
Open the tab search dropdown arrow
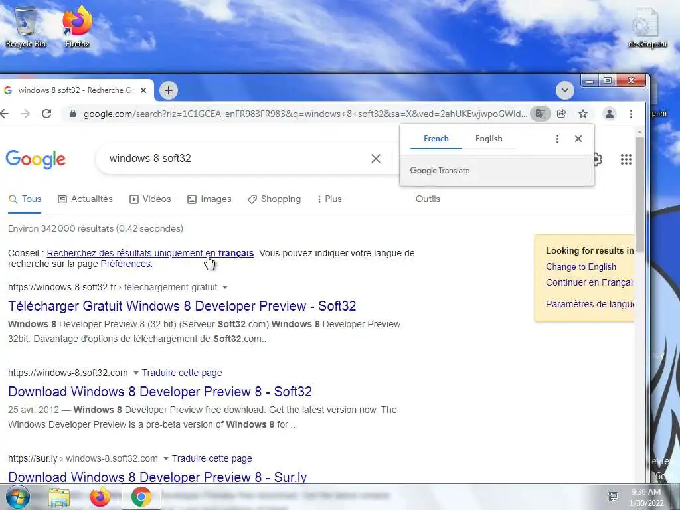(564, 90)
